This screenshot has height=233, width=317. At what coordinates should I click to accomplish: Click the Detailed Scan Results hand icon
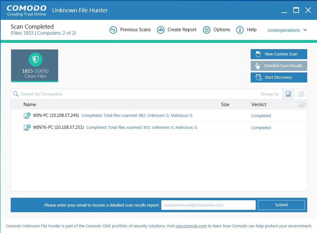258,66
